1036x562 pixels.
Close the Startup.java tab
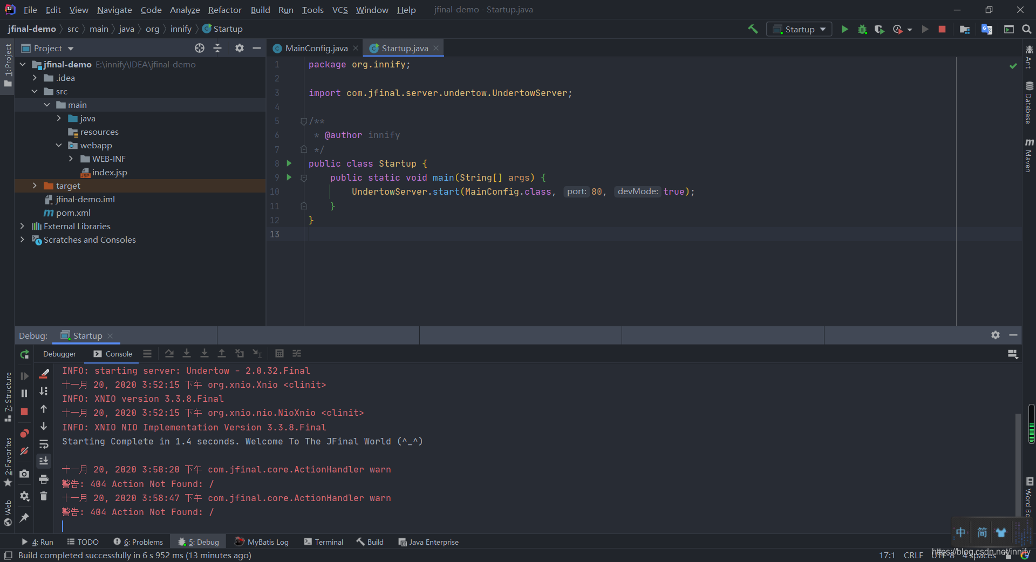click(436, 48)
